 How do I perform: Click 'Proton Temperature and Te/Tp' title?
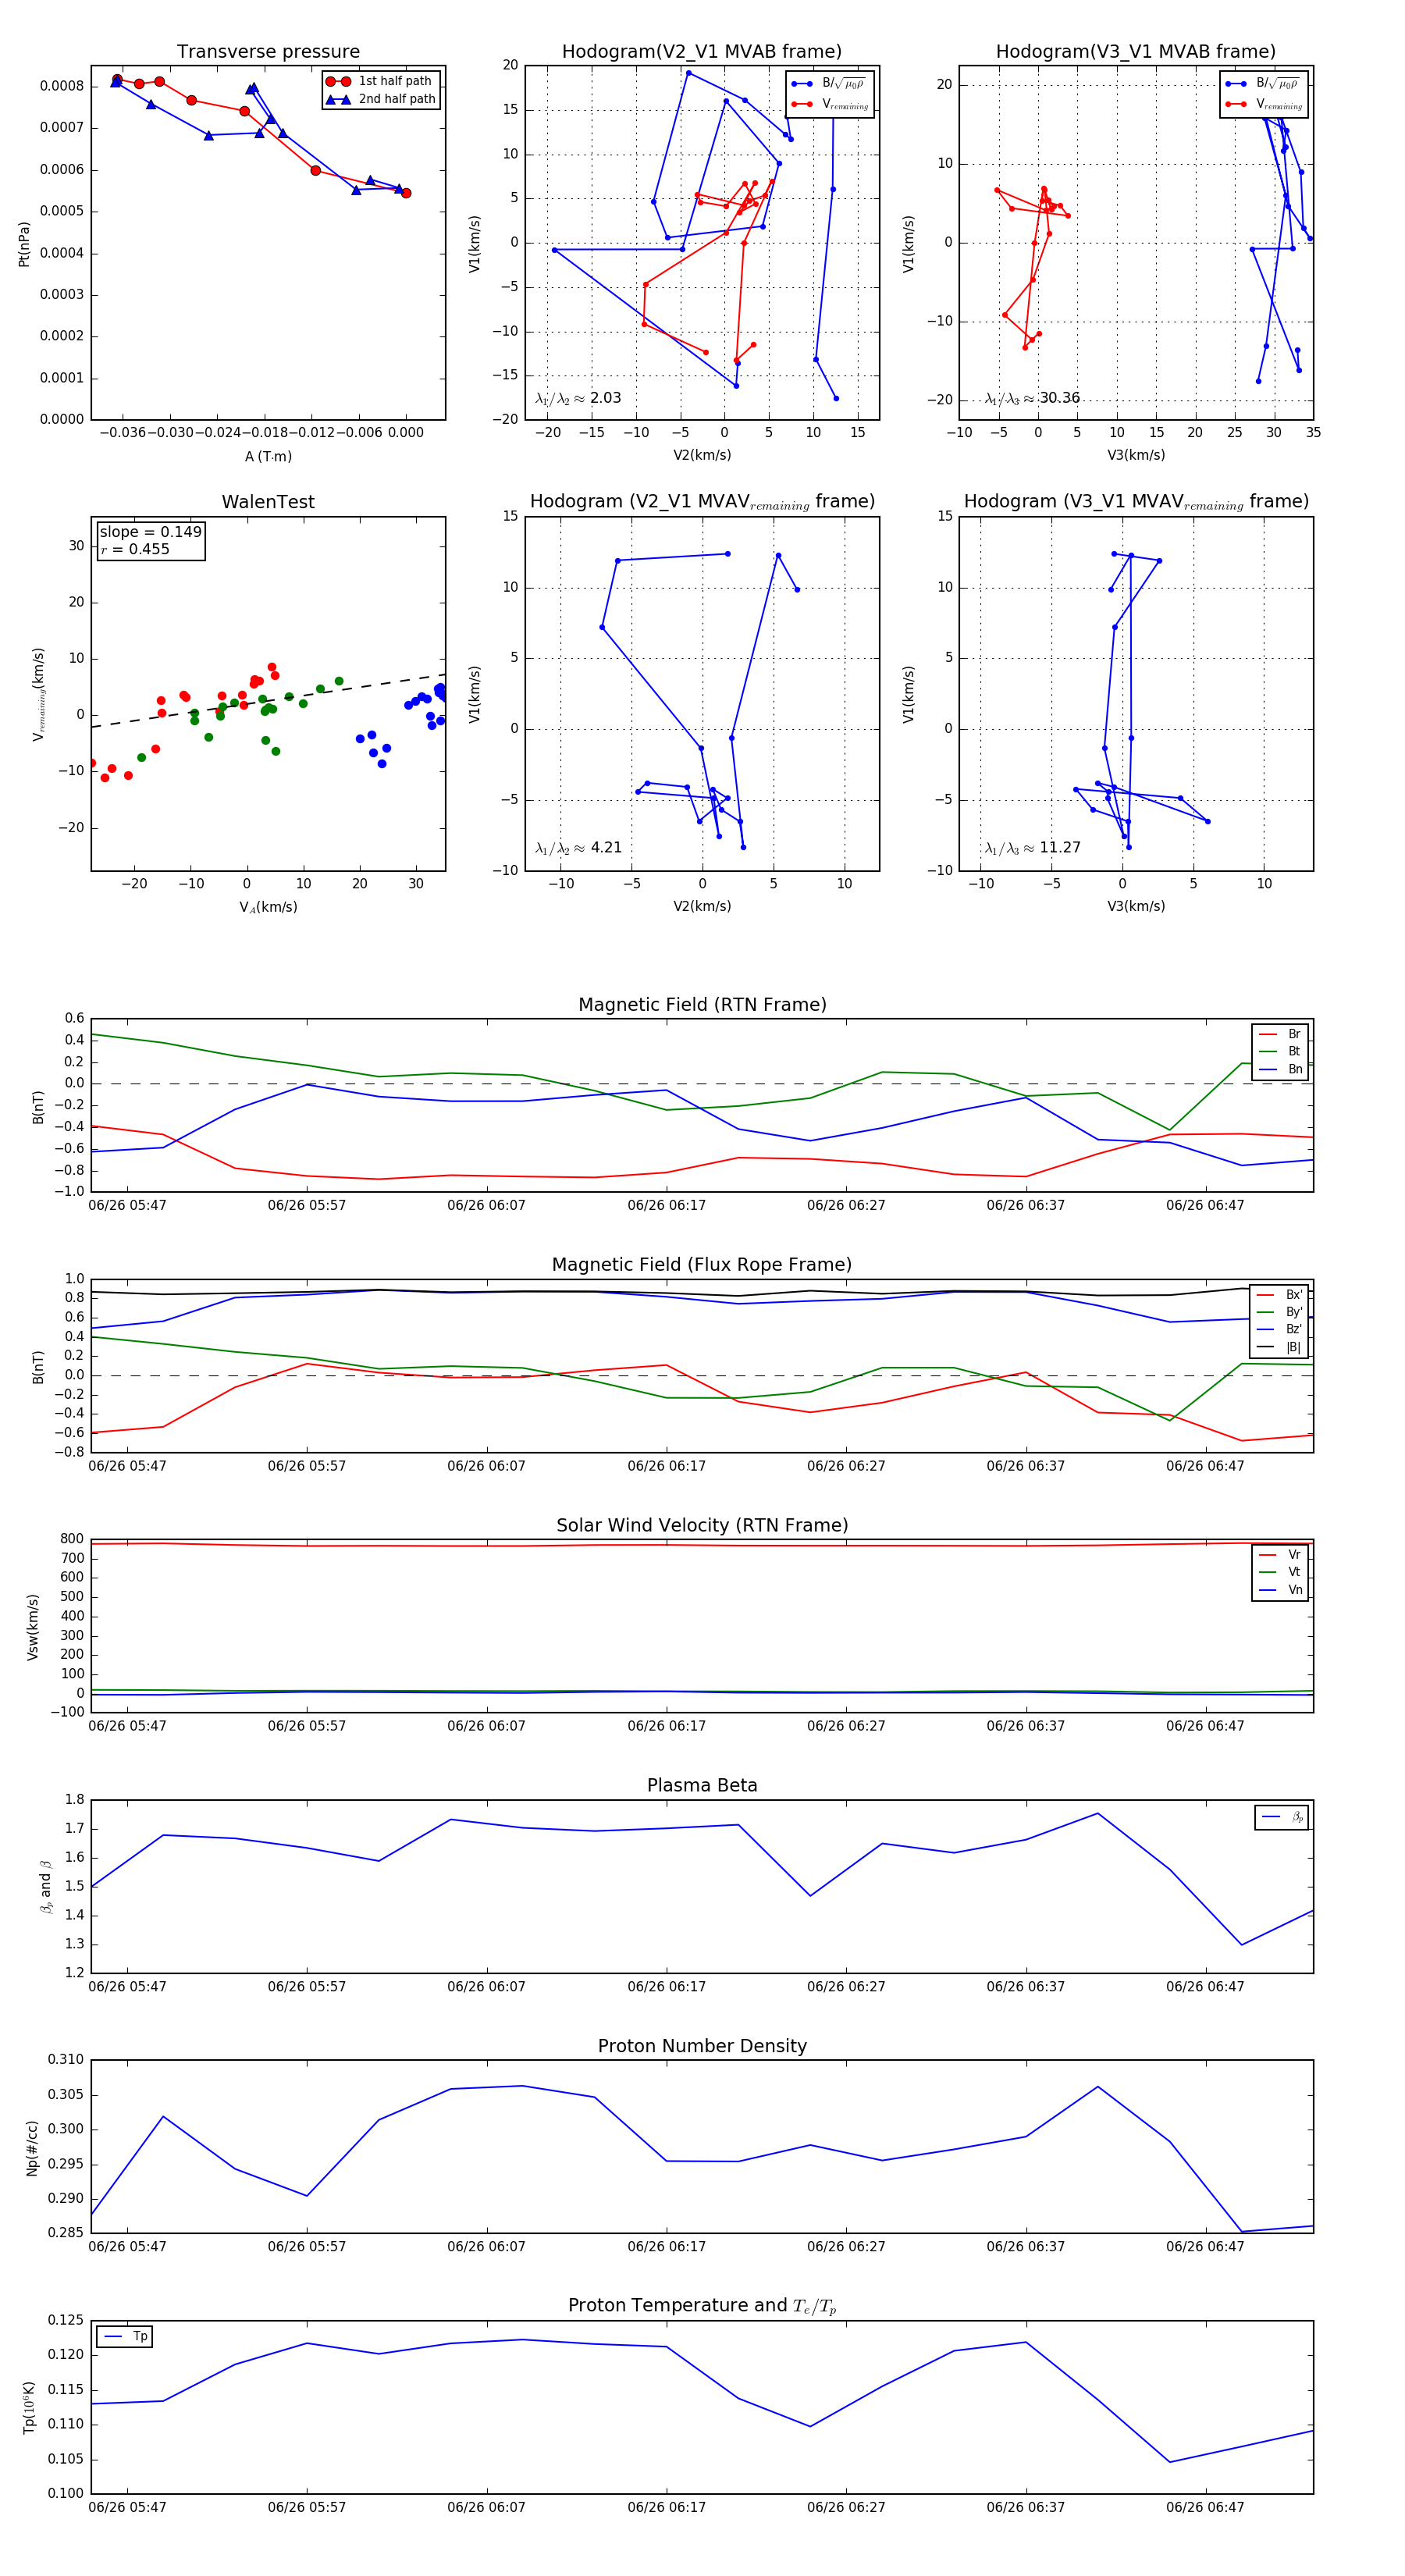pos(702,2305)
